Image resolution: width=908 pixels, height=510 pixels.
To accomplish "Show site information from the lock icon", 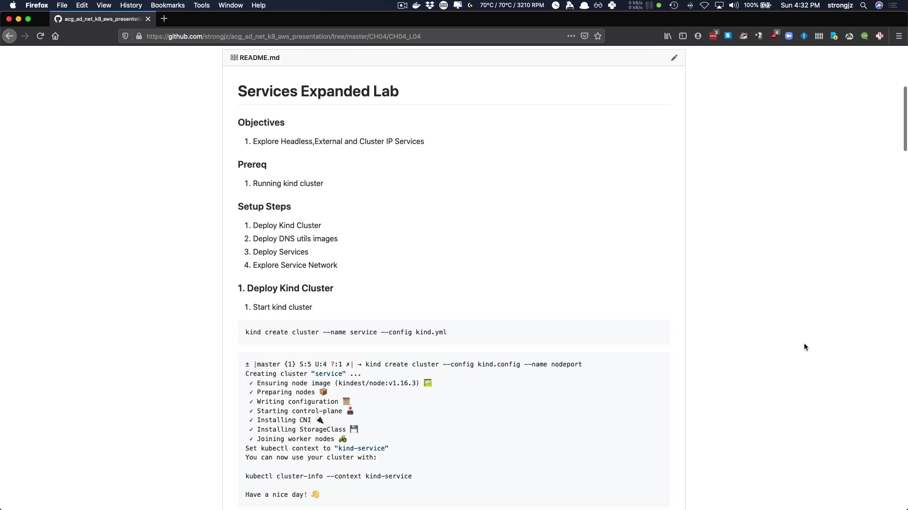I will 139,36.
